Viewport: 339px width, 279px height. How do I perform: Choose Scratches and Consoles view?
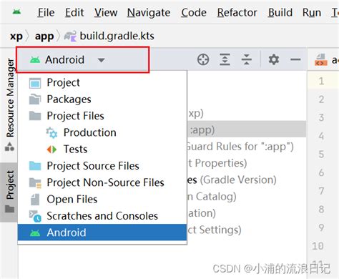click(x=102, y=216)
